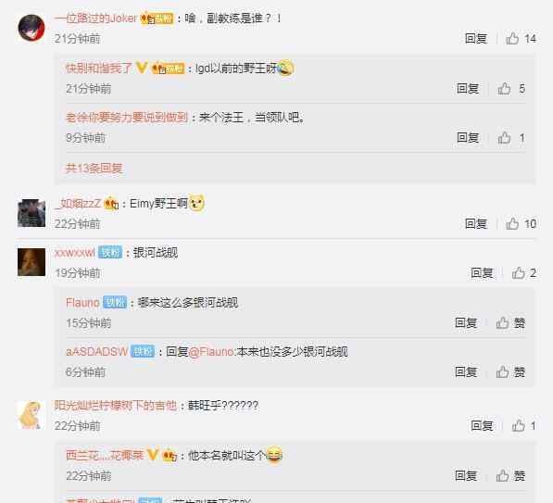
Task: Reply to the Eimy野王啊 comment
Action: click(476, 223)
